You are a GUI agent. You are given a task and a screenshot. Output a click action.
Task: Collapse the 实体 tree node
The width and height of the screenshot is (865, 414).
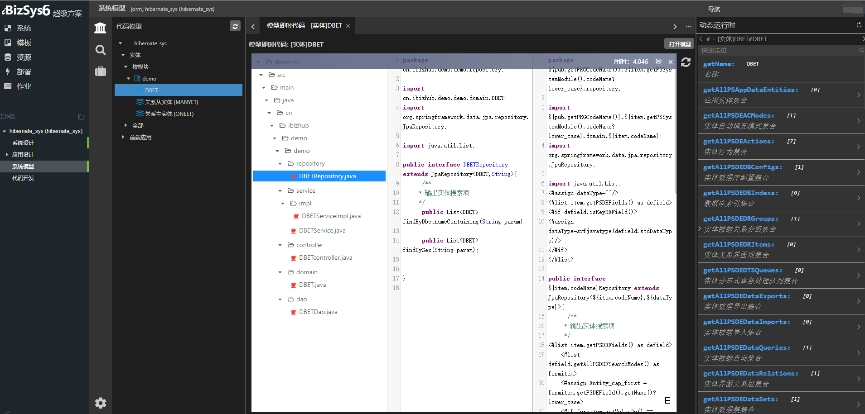[123, 55]
